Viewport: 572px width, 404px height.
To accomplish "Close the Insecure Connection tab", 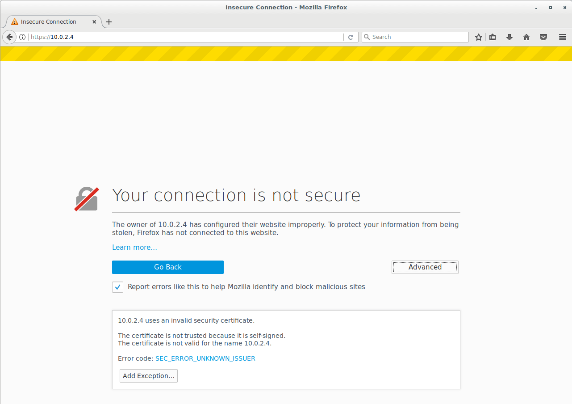I will pyautogui.click(x=94, y=22).
